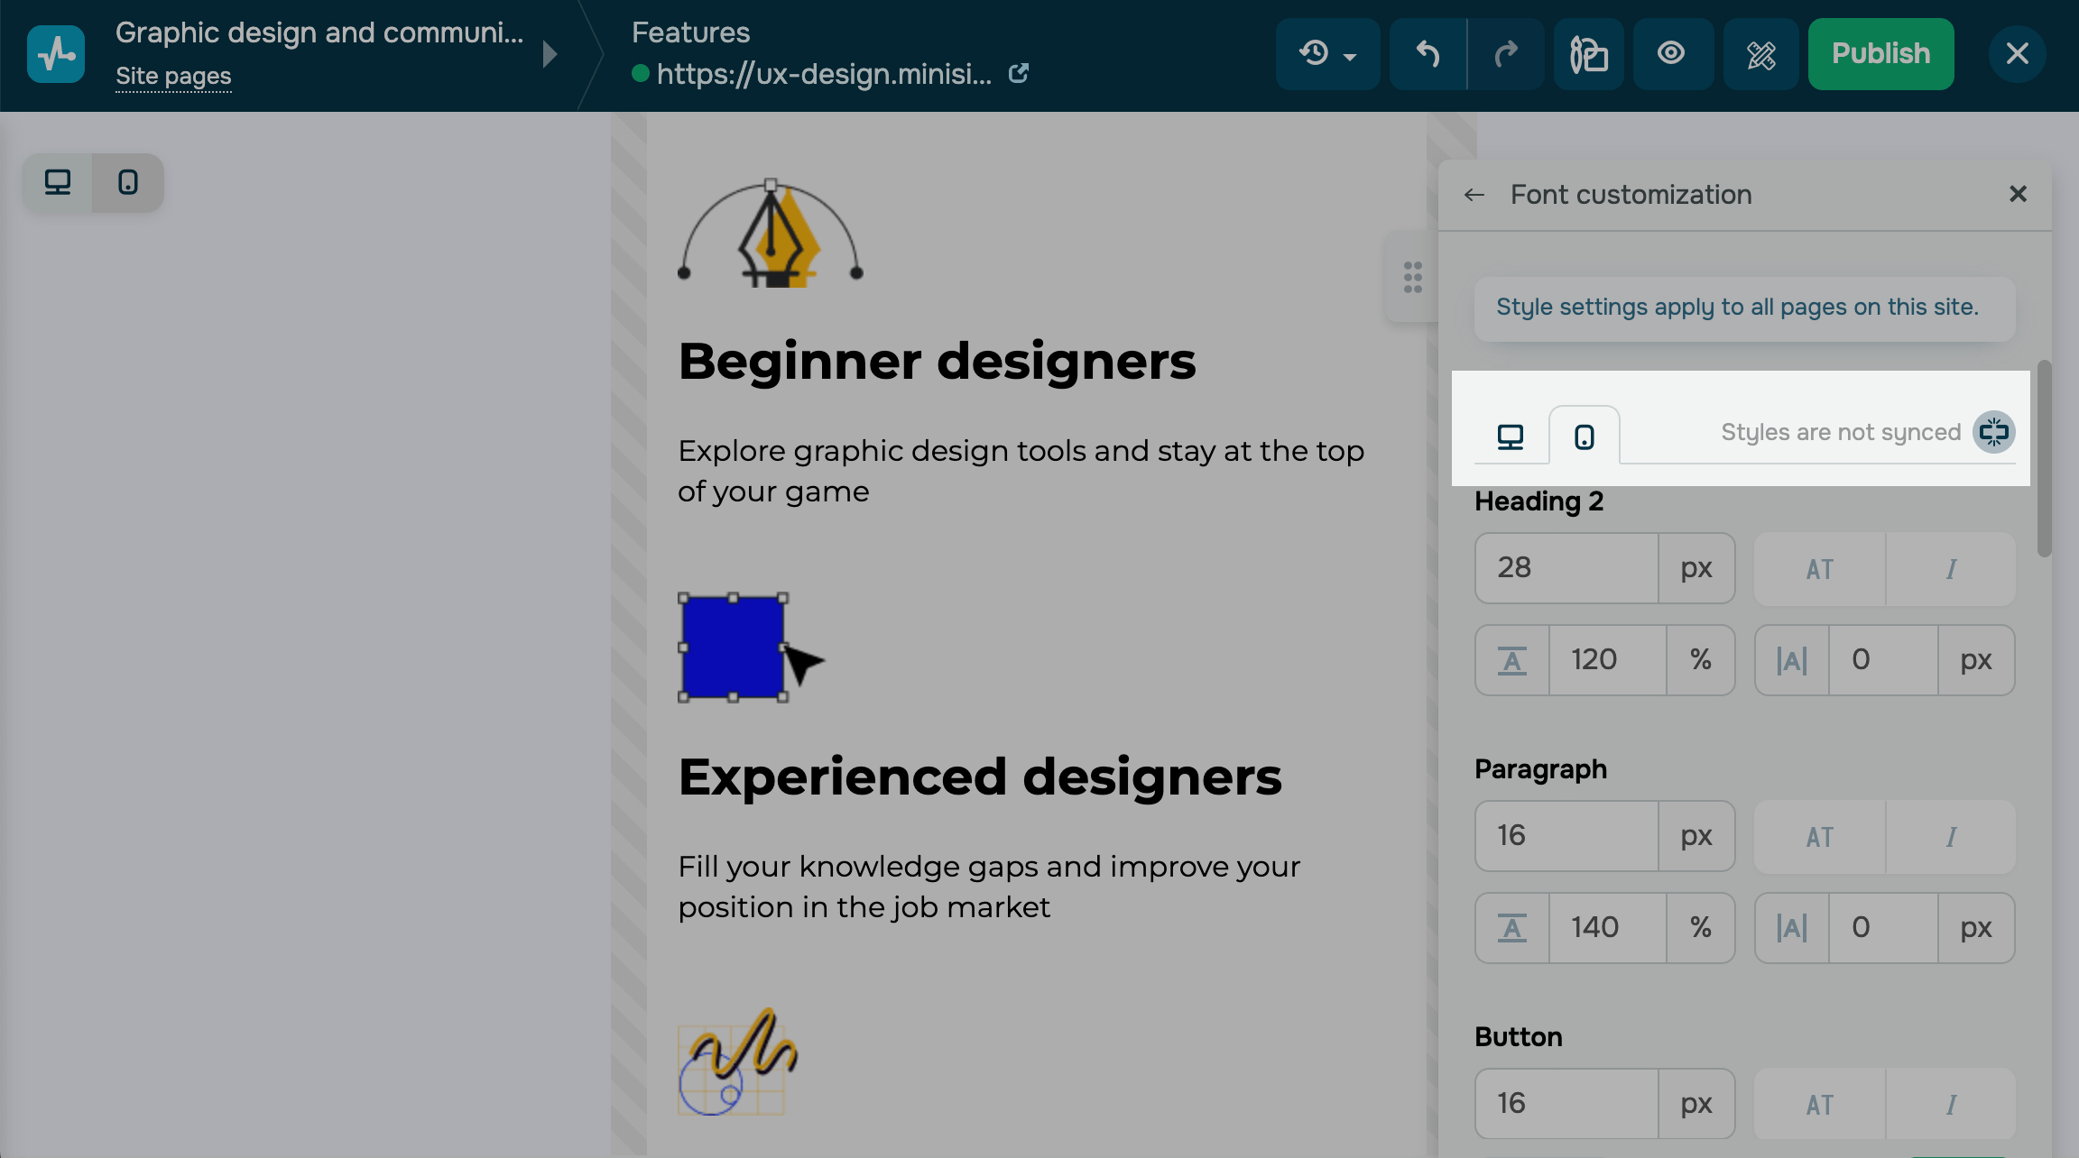Select the blue square image on canvas
Screen dimensions: 2079x1158
click(x=732, y=647)
